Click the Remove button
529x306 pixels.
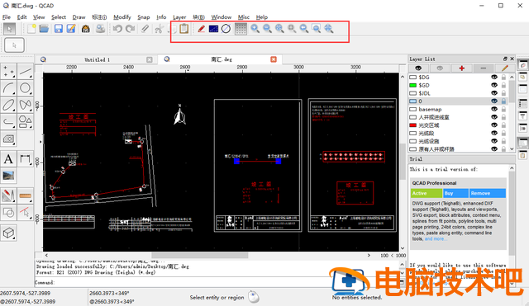coord(488,193)
